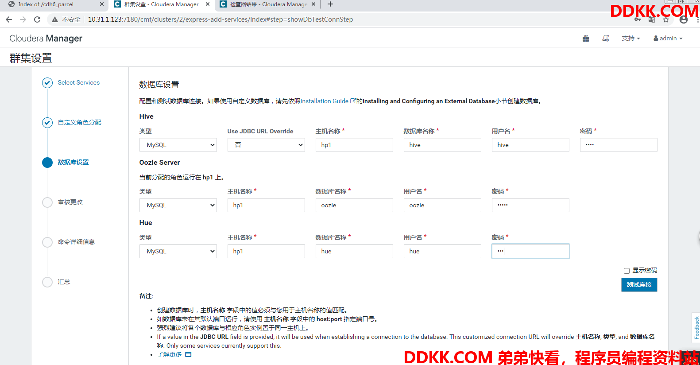Click the Hive 数据库名称 field

[x=442, y=145]
